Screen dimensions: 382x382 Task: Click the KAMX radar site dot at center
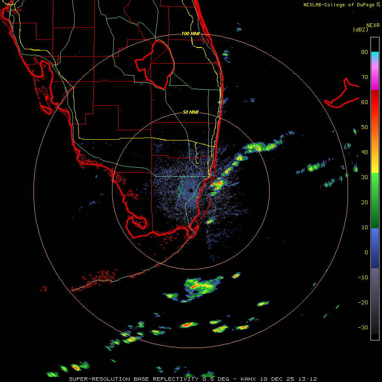tap(191, 191)
